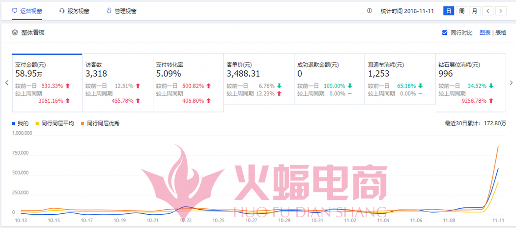Image resolution: width=516 pixels, height=228 pixels.
Task: Select the 钻石展位消耗(元) metric card
Action: click(471, 83)
